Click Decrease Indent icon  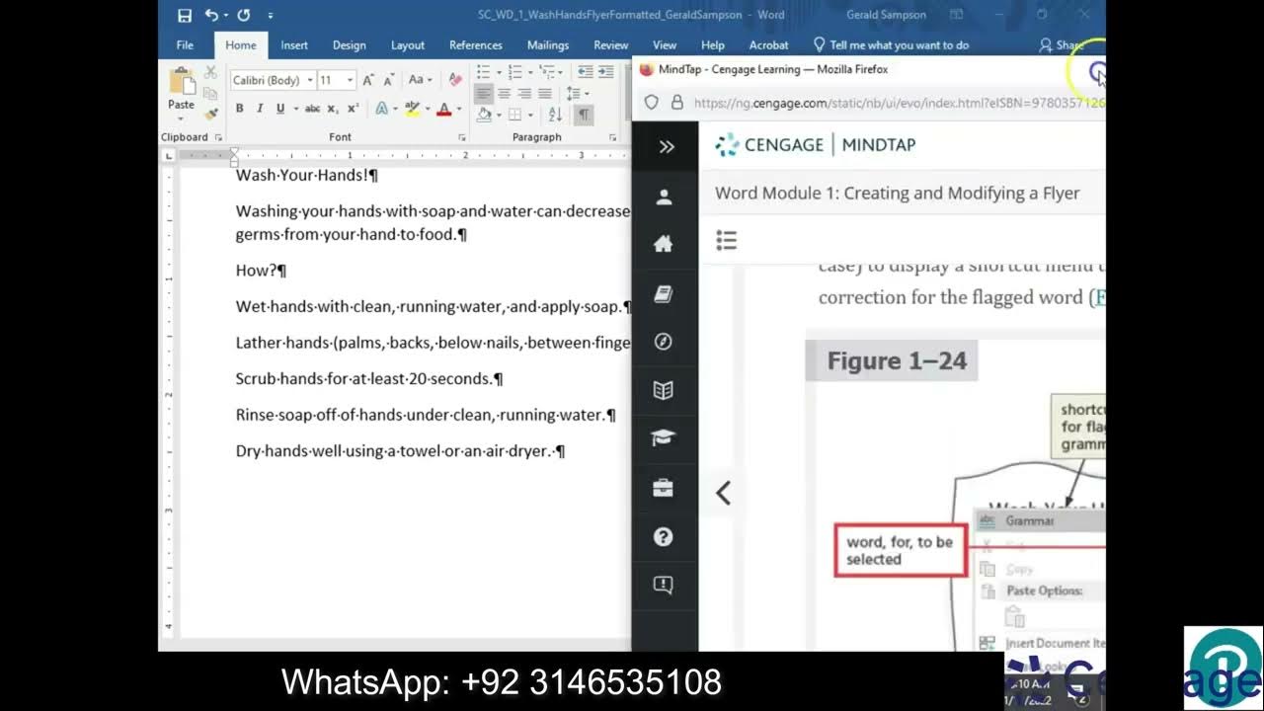pyautogui.click(x=585, y=72)
